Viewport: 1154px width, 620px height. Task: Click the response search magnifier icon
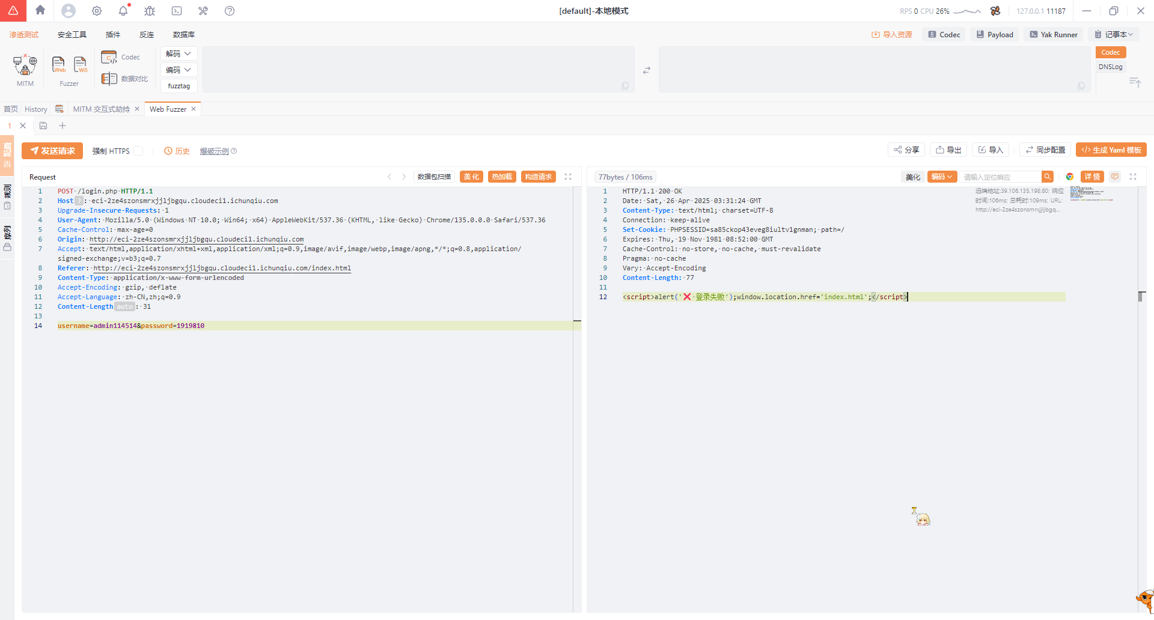click(x=1048, y=177)
